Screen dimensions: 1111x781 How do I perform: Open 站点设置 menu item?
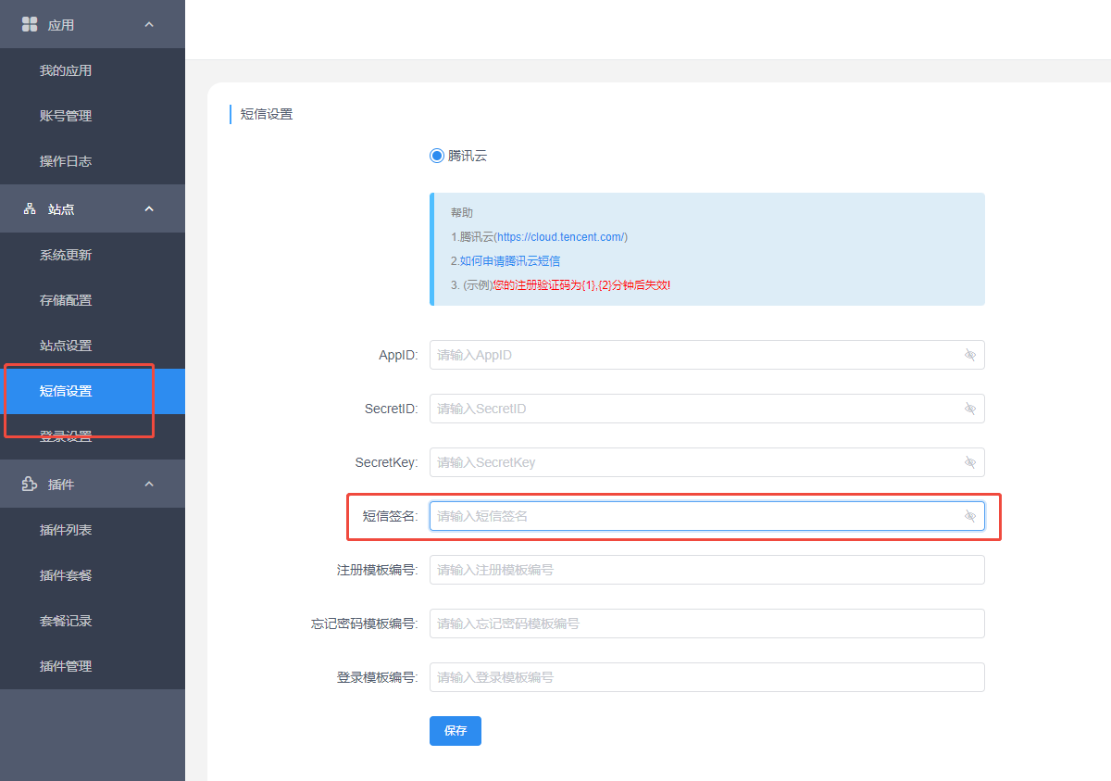93,346
